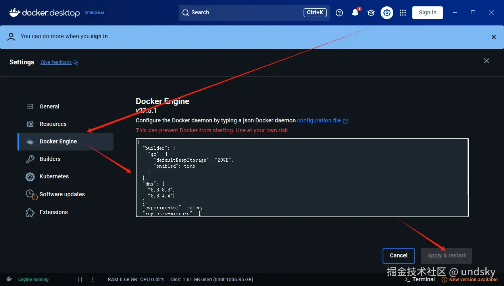The width and height of the screenshot is (504, 286).
Task: Click the "8.8.8.8" DNS line
Action: click(161, 190)
